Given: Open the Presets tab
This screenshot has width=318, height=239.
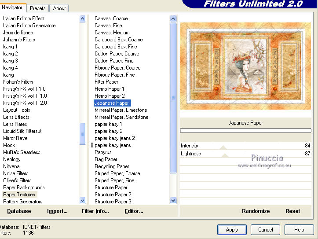Looking at the screenshot, I should point(38,8).
